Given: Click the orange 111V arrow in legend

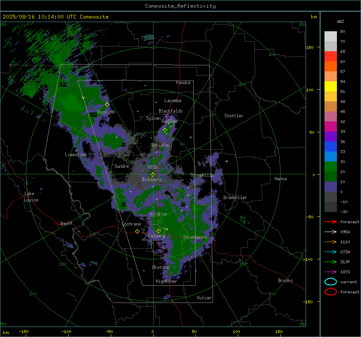Looking at the screenshot, I should tap(331, 242).
